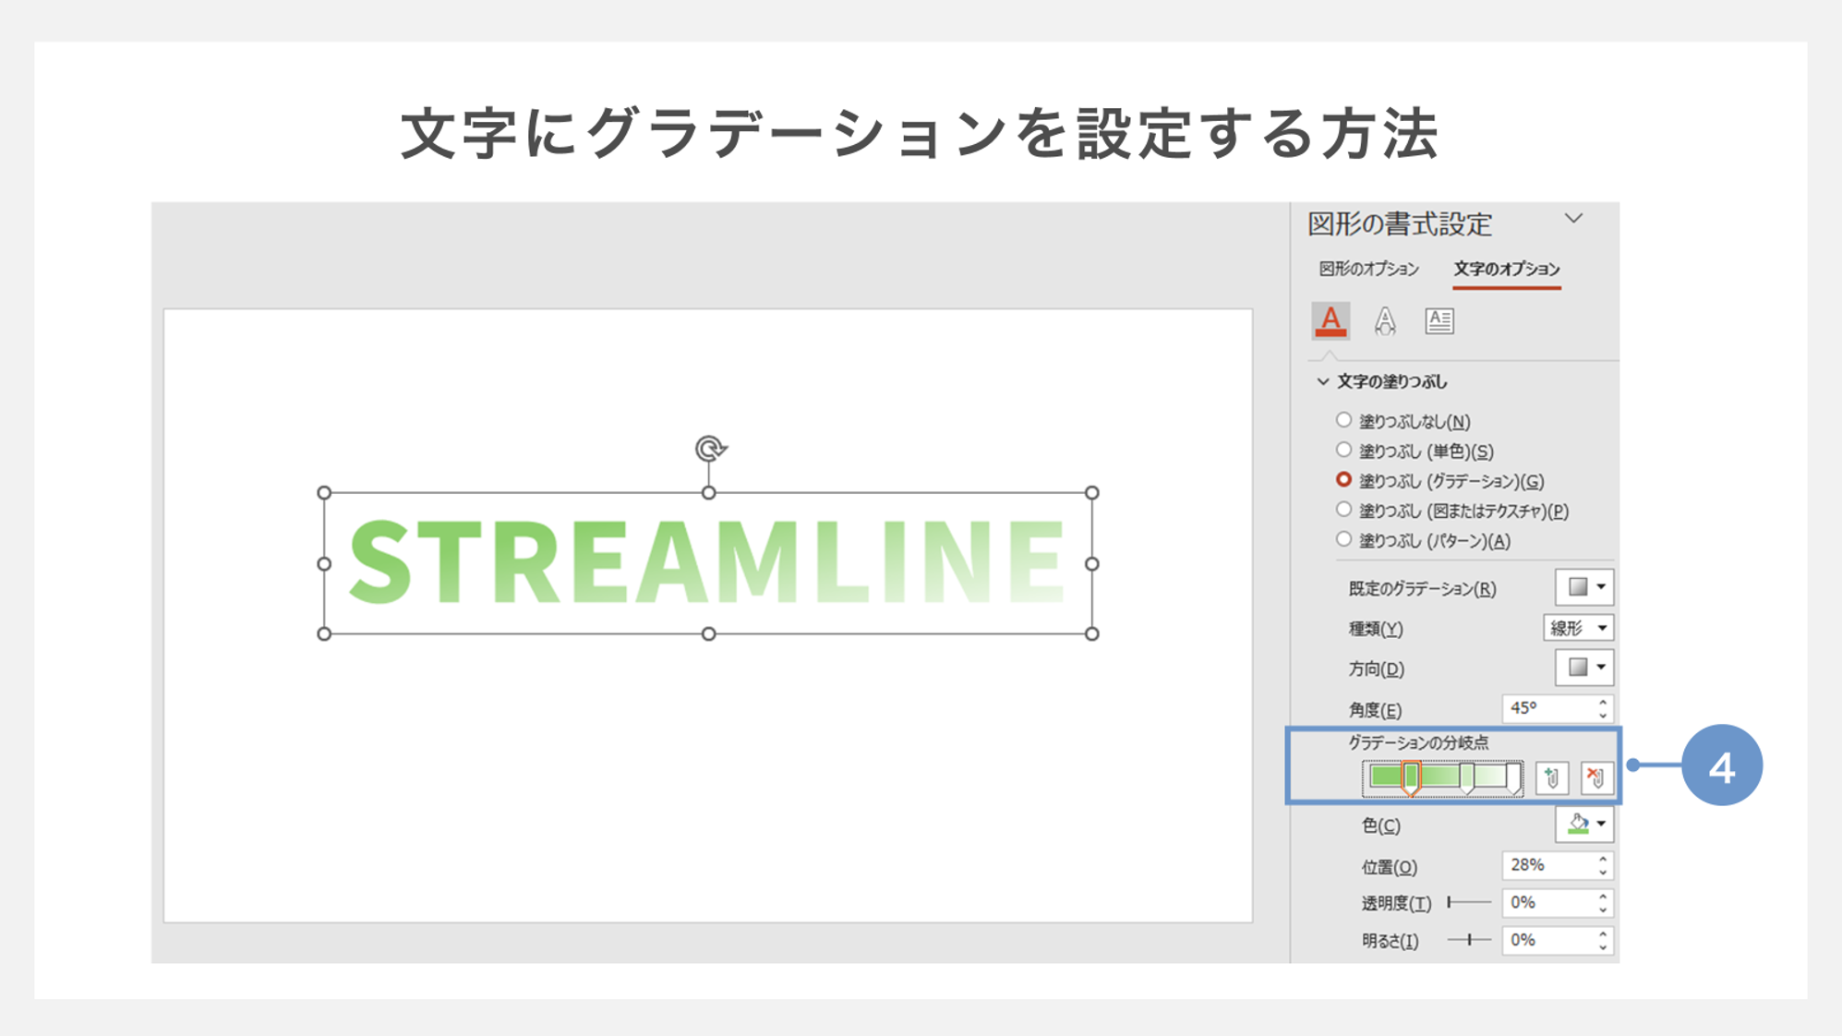Image resolution: width=1842 pixels, height=1036 pixels.
Task: Increase the 角度 angle value
Action: click(x=1604, y=702)
